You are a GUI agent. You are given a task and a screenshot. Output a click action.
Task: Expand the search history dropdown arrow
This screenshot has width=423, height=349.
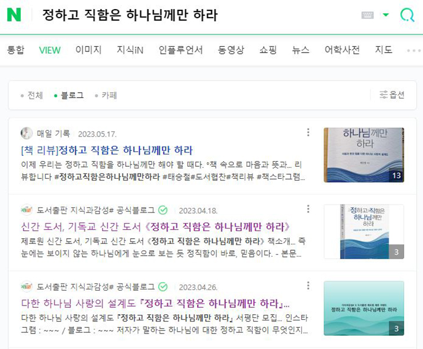(x=386, y=15)
